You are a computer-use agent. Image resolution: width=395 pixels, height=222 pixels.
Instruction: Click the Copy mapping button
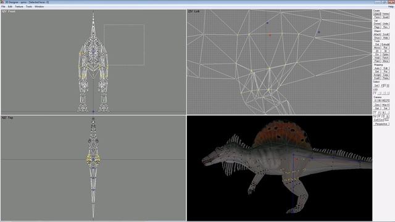pos(385,75)
